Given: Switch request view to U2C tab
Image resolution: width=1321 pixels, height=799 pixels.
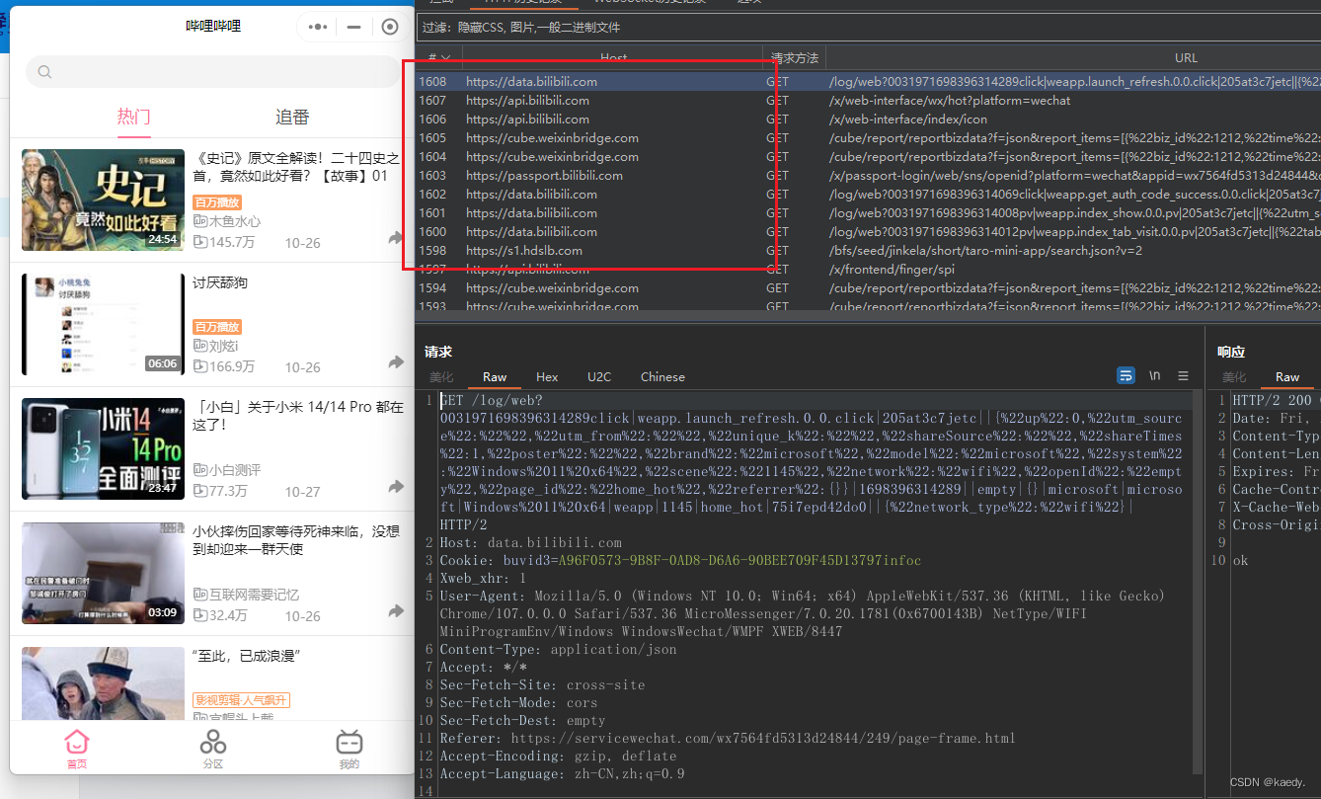Looking at the screenshot, I should [x=599, y=377].
